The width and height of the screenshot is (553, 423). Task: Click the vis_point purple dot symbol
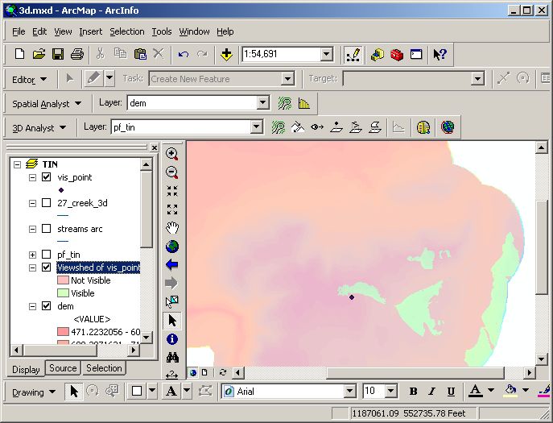[x=61, y=190]
